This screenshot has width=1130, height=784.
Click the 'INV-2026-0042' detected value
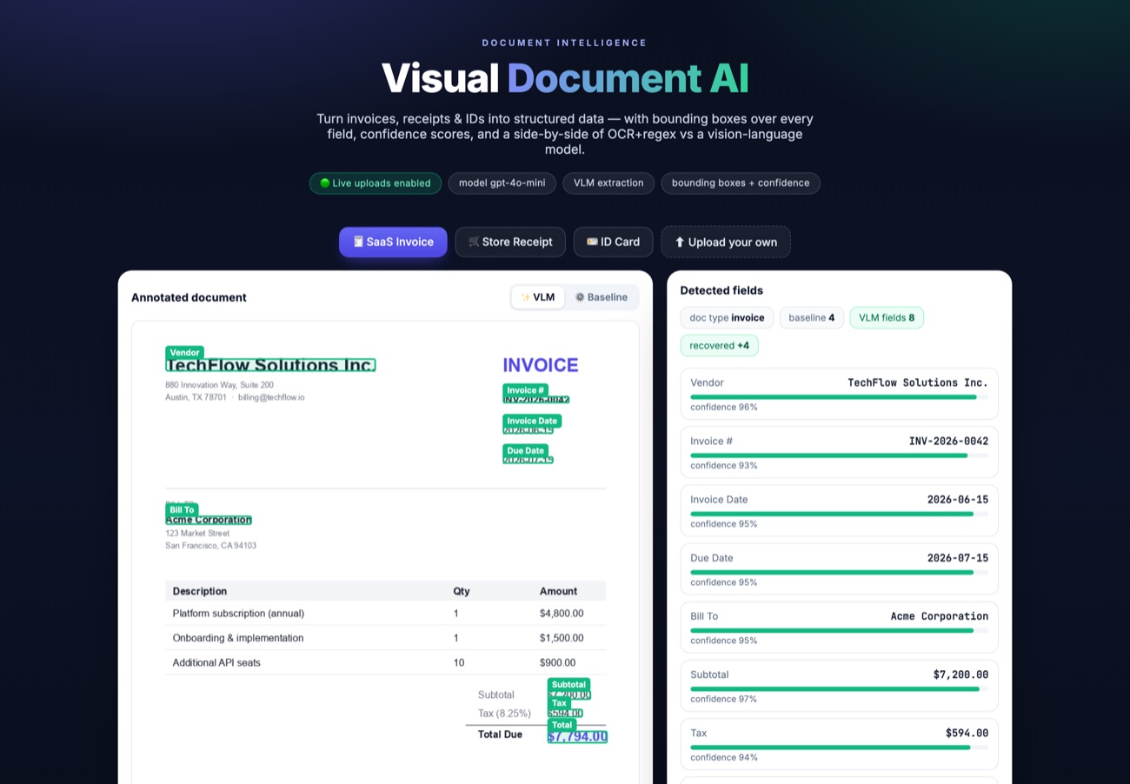click(948, 441)
